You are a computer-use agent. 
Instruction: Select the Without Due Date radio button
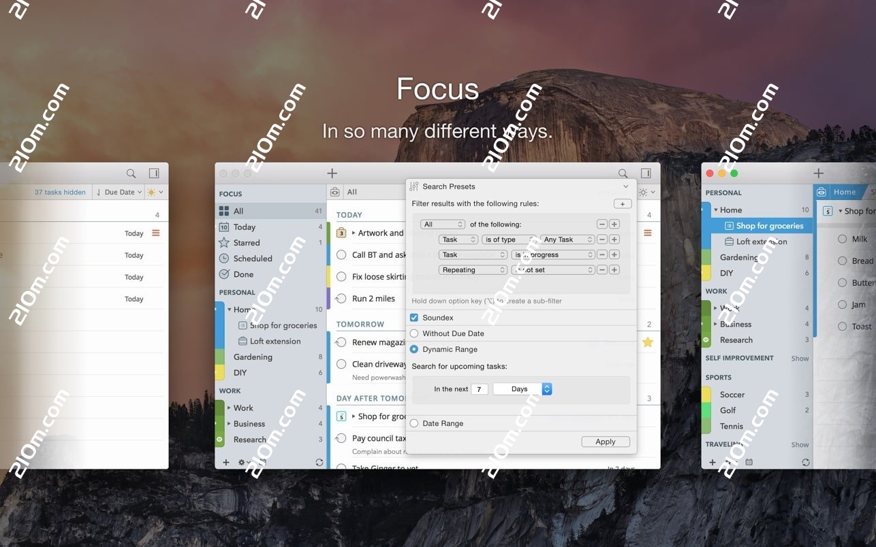[413, 333]
